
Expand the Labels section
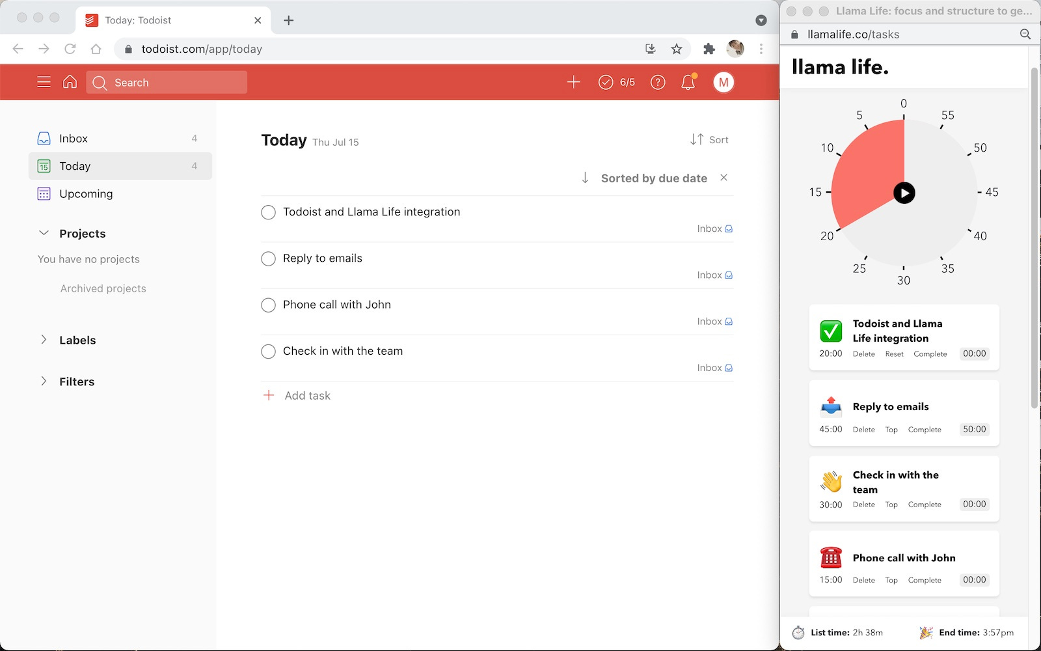44,339
